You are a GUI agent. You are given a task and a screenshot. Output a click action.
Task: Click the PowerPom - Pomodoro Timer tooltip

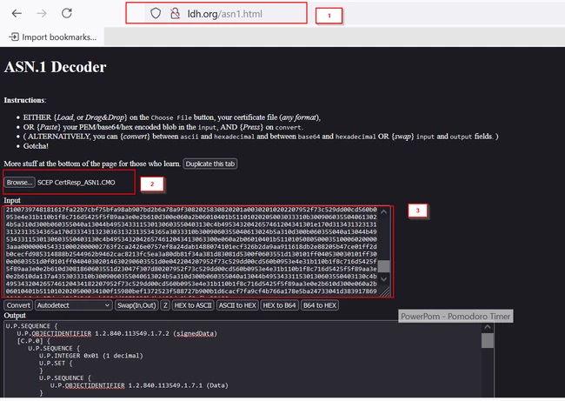[455, 317]
